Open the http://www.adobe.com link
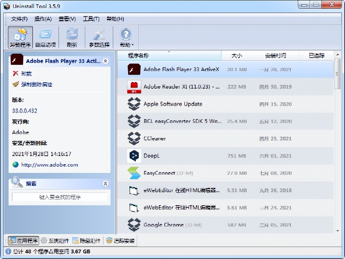The width and height of the screenshot is (345, 259). click(x=50, y=165)
